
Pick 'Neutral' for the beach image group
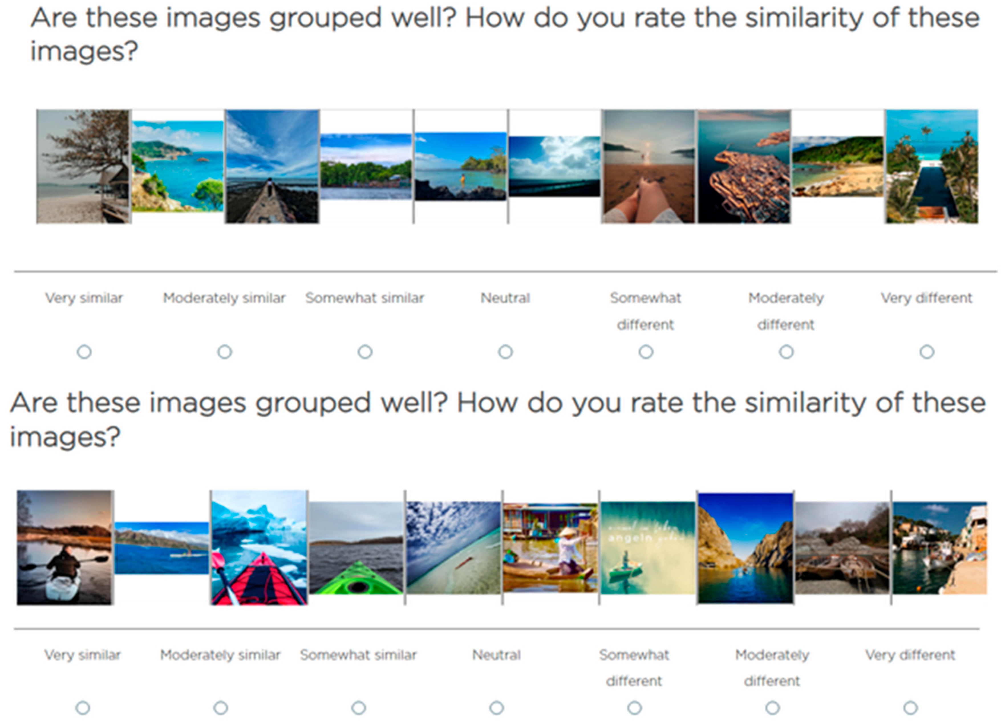pos(505,352)
